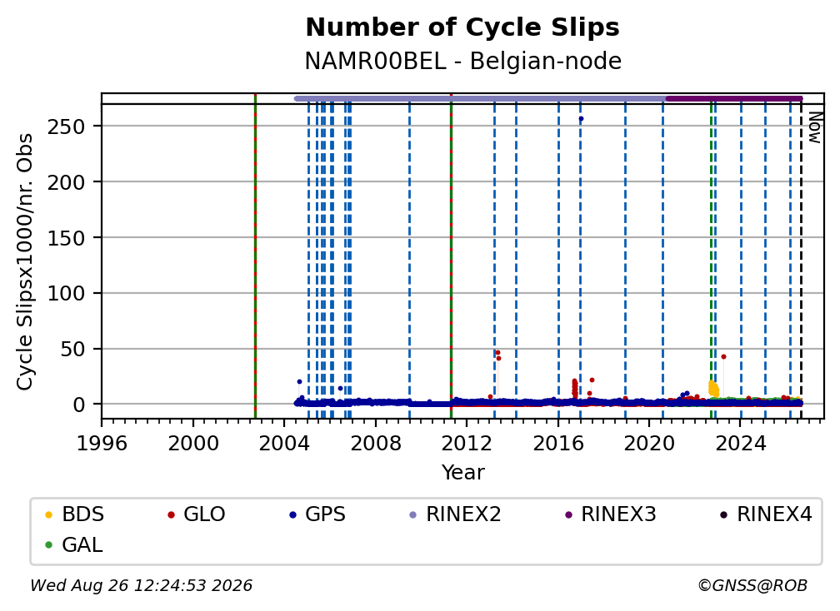Click the red GLO cluster near late 2016
Image resolution: width=840 pixels, height=611 pixels.
[x=575, y=389]
